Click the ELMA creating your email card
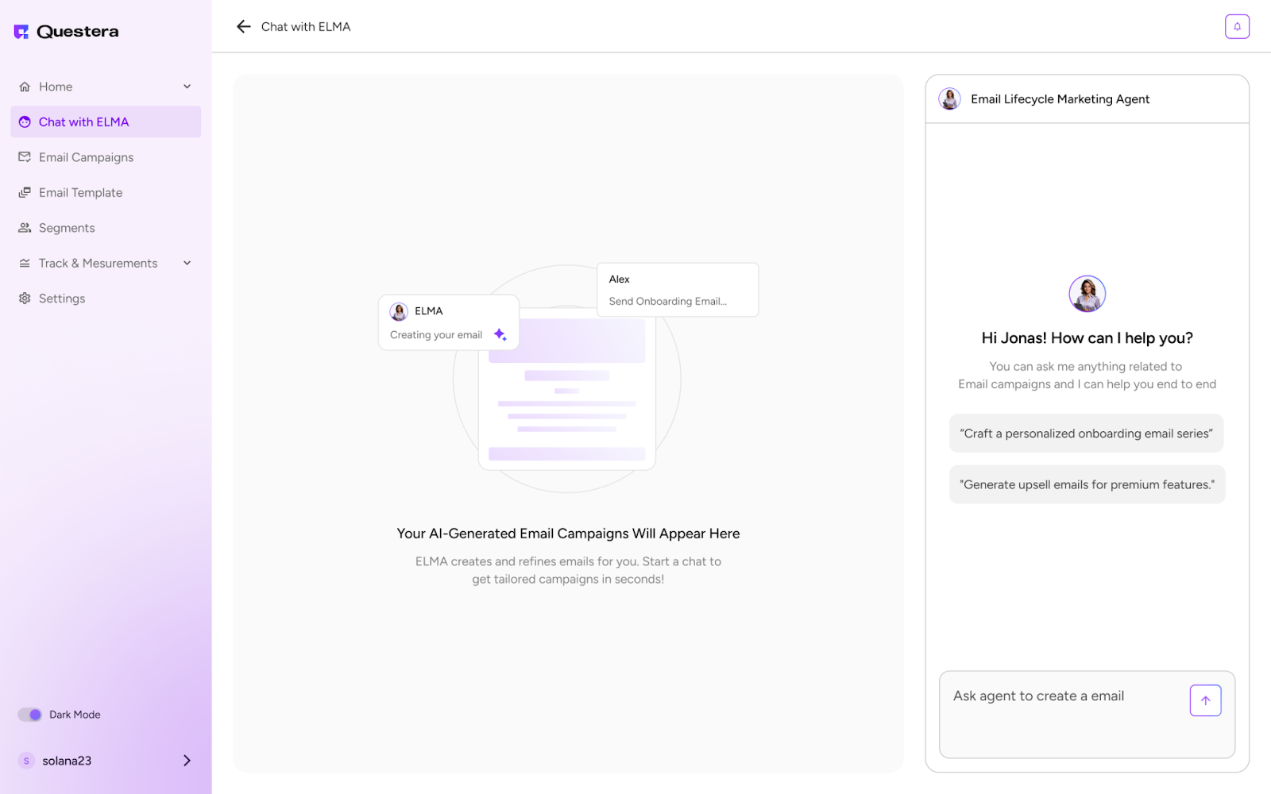 (448, 322)
